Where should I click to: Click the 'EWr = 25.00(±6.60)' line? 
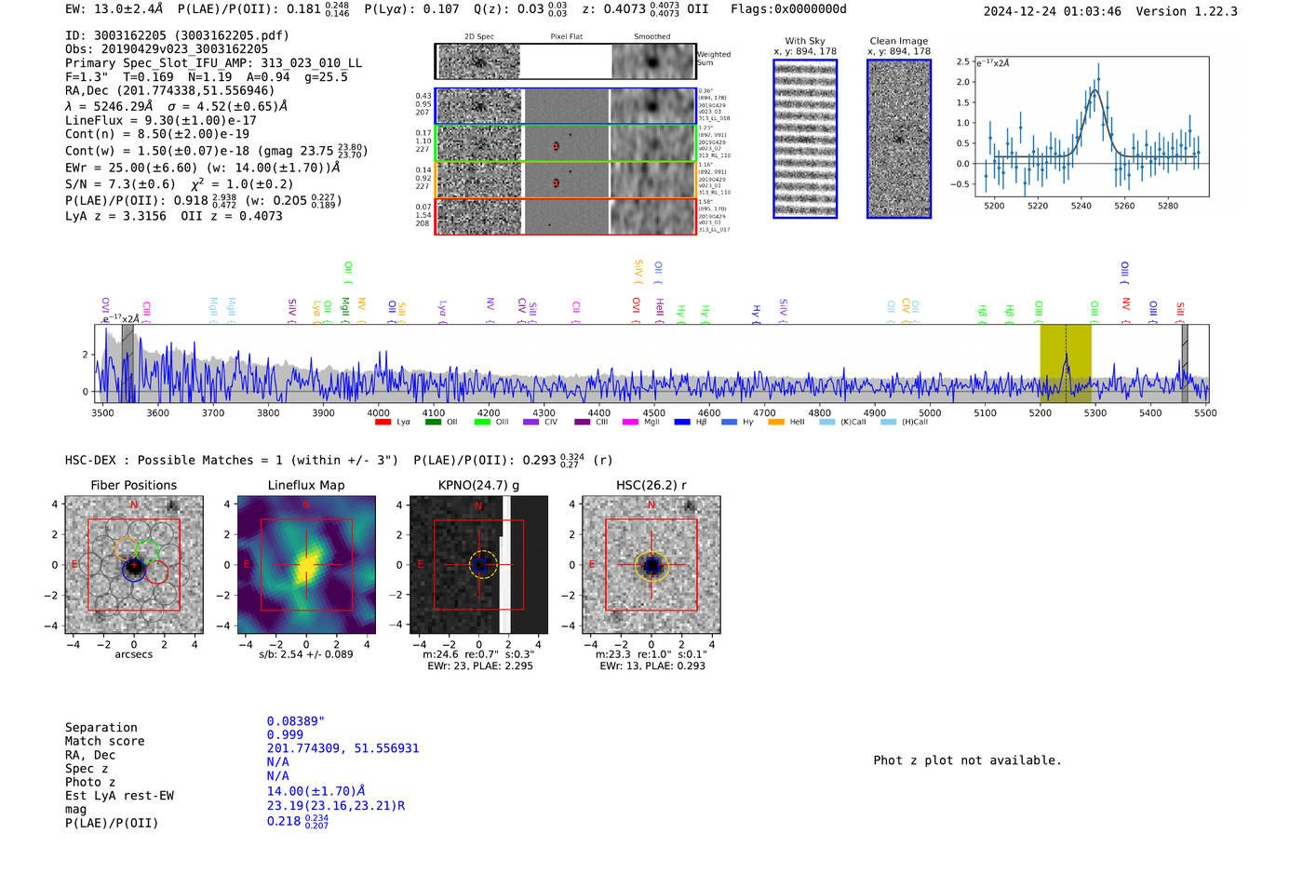tap(202, 168)
